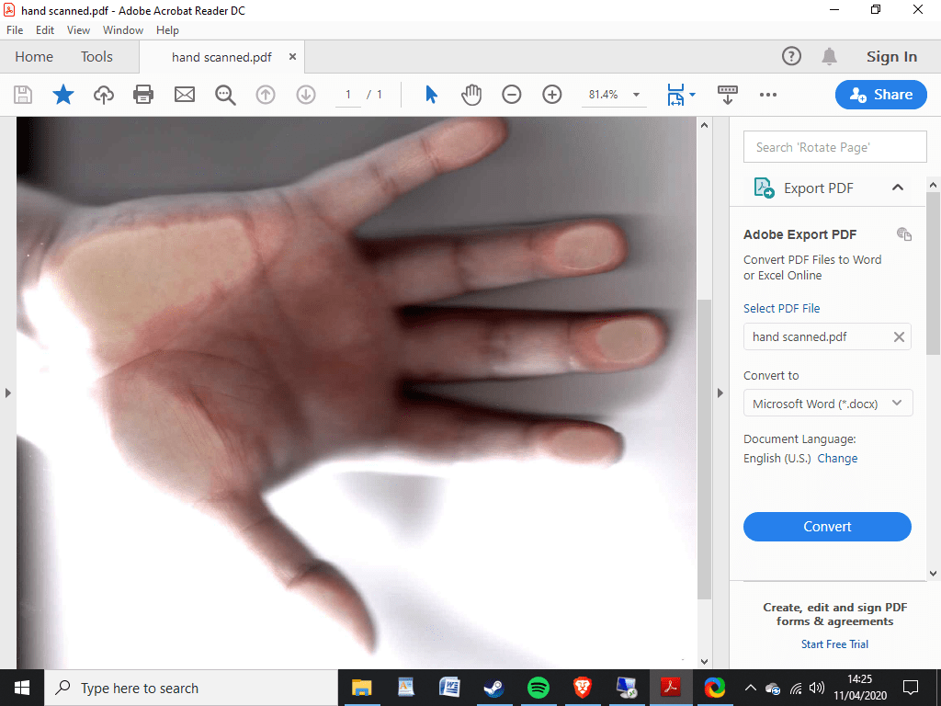Switch to the Tools tab
941x706 pixels.
(96, 57)
